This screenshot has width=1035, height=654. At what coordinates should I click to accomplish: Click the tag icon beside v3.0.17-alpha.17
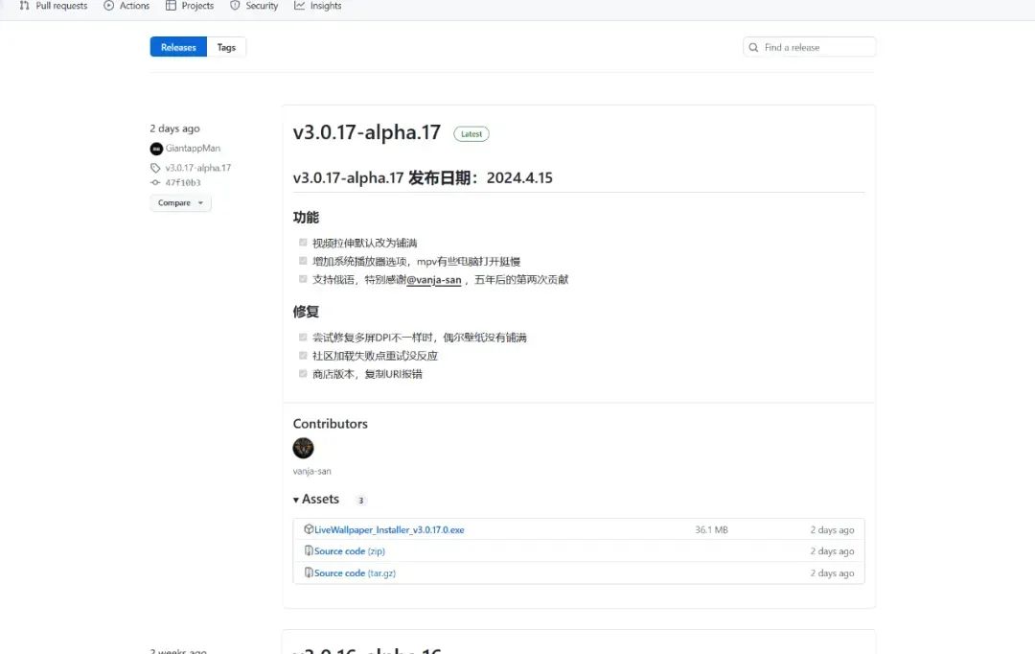[156, 168]
